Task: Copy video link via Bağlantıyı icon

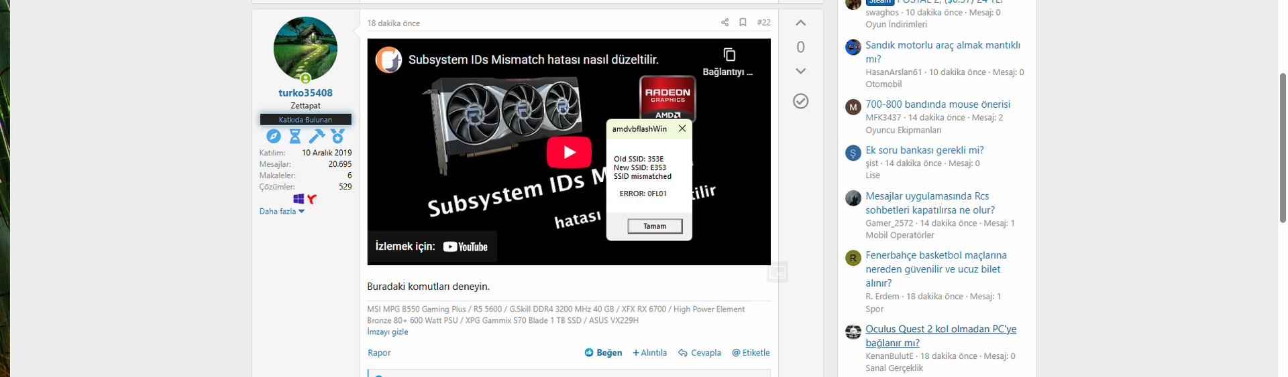Action: [x=729, y=62]
